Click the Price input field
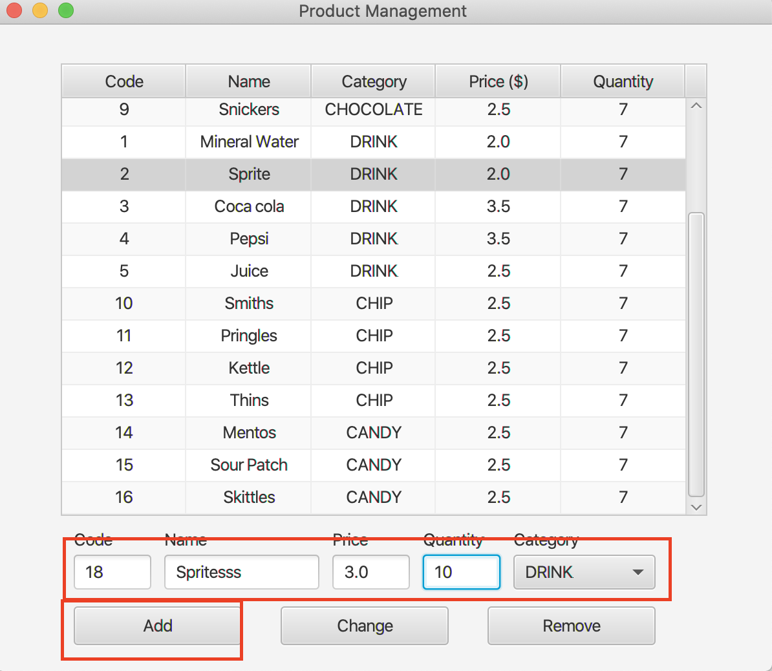 coord(370,572)
